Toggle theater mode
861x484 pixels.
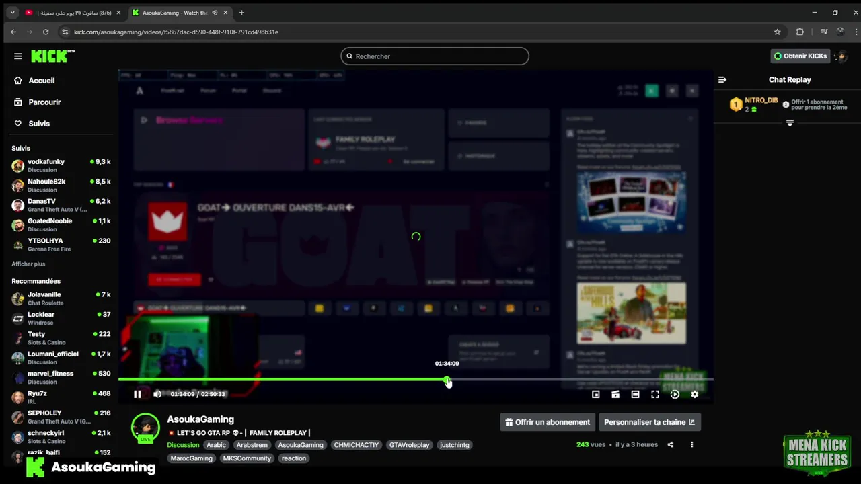point(635,395)
